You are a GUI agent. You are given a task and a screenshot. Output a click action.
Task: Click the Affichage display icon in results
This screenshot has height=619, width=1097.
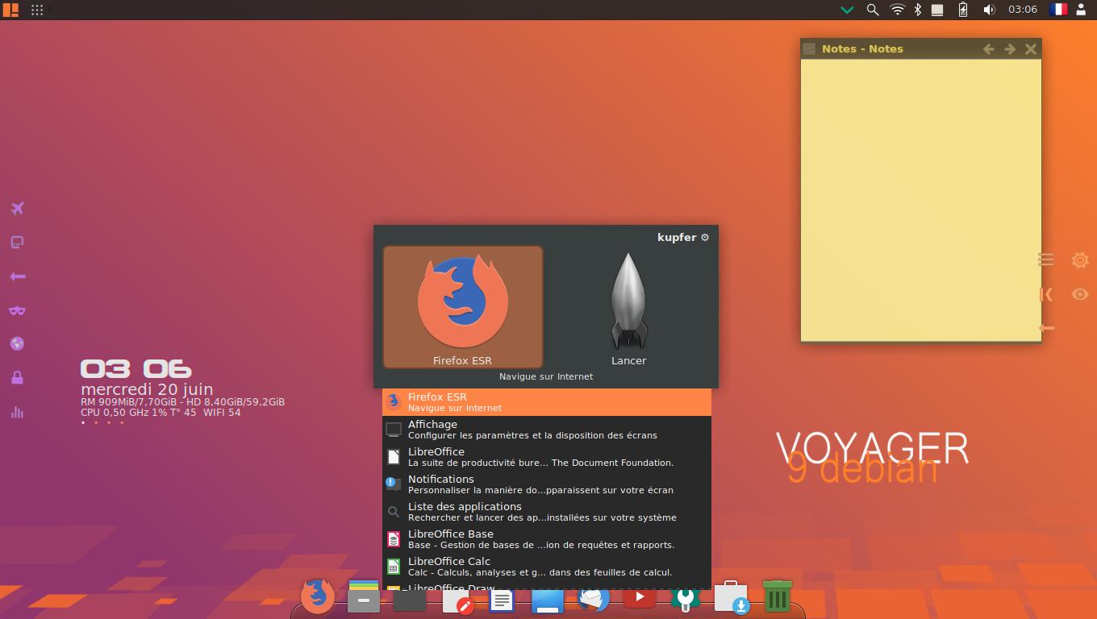[x=394, y=430]
